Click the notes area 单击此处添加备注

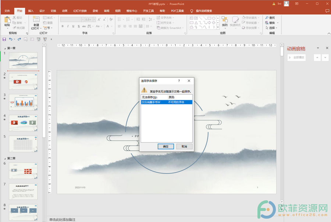[x=63, y=220]
